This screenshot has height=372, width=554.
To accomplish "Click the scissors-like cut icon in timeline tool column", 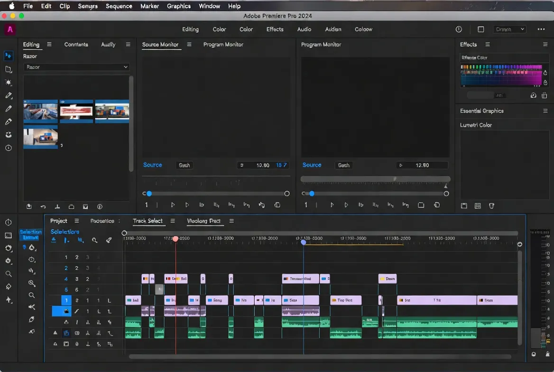I will tap(32, 307).
